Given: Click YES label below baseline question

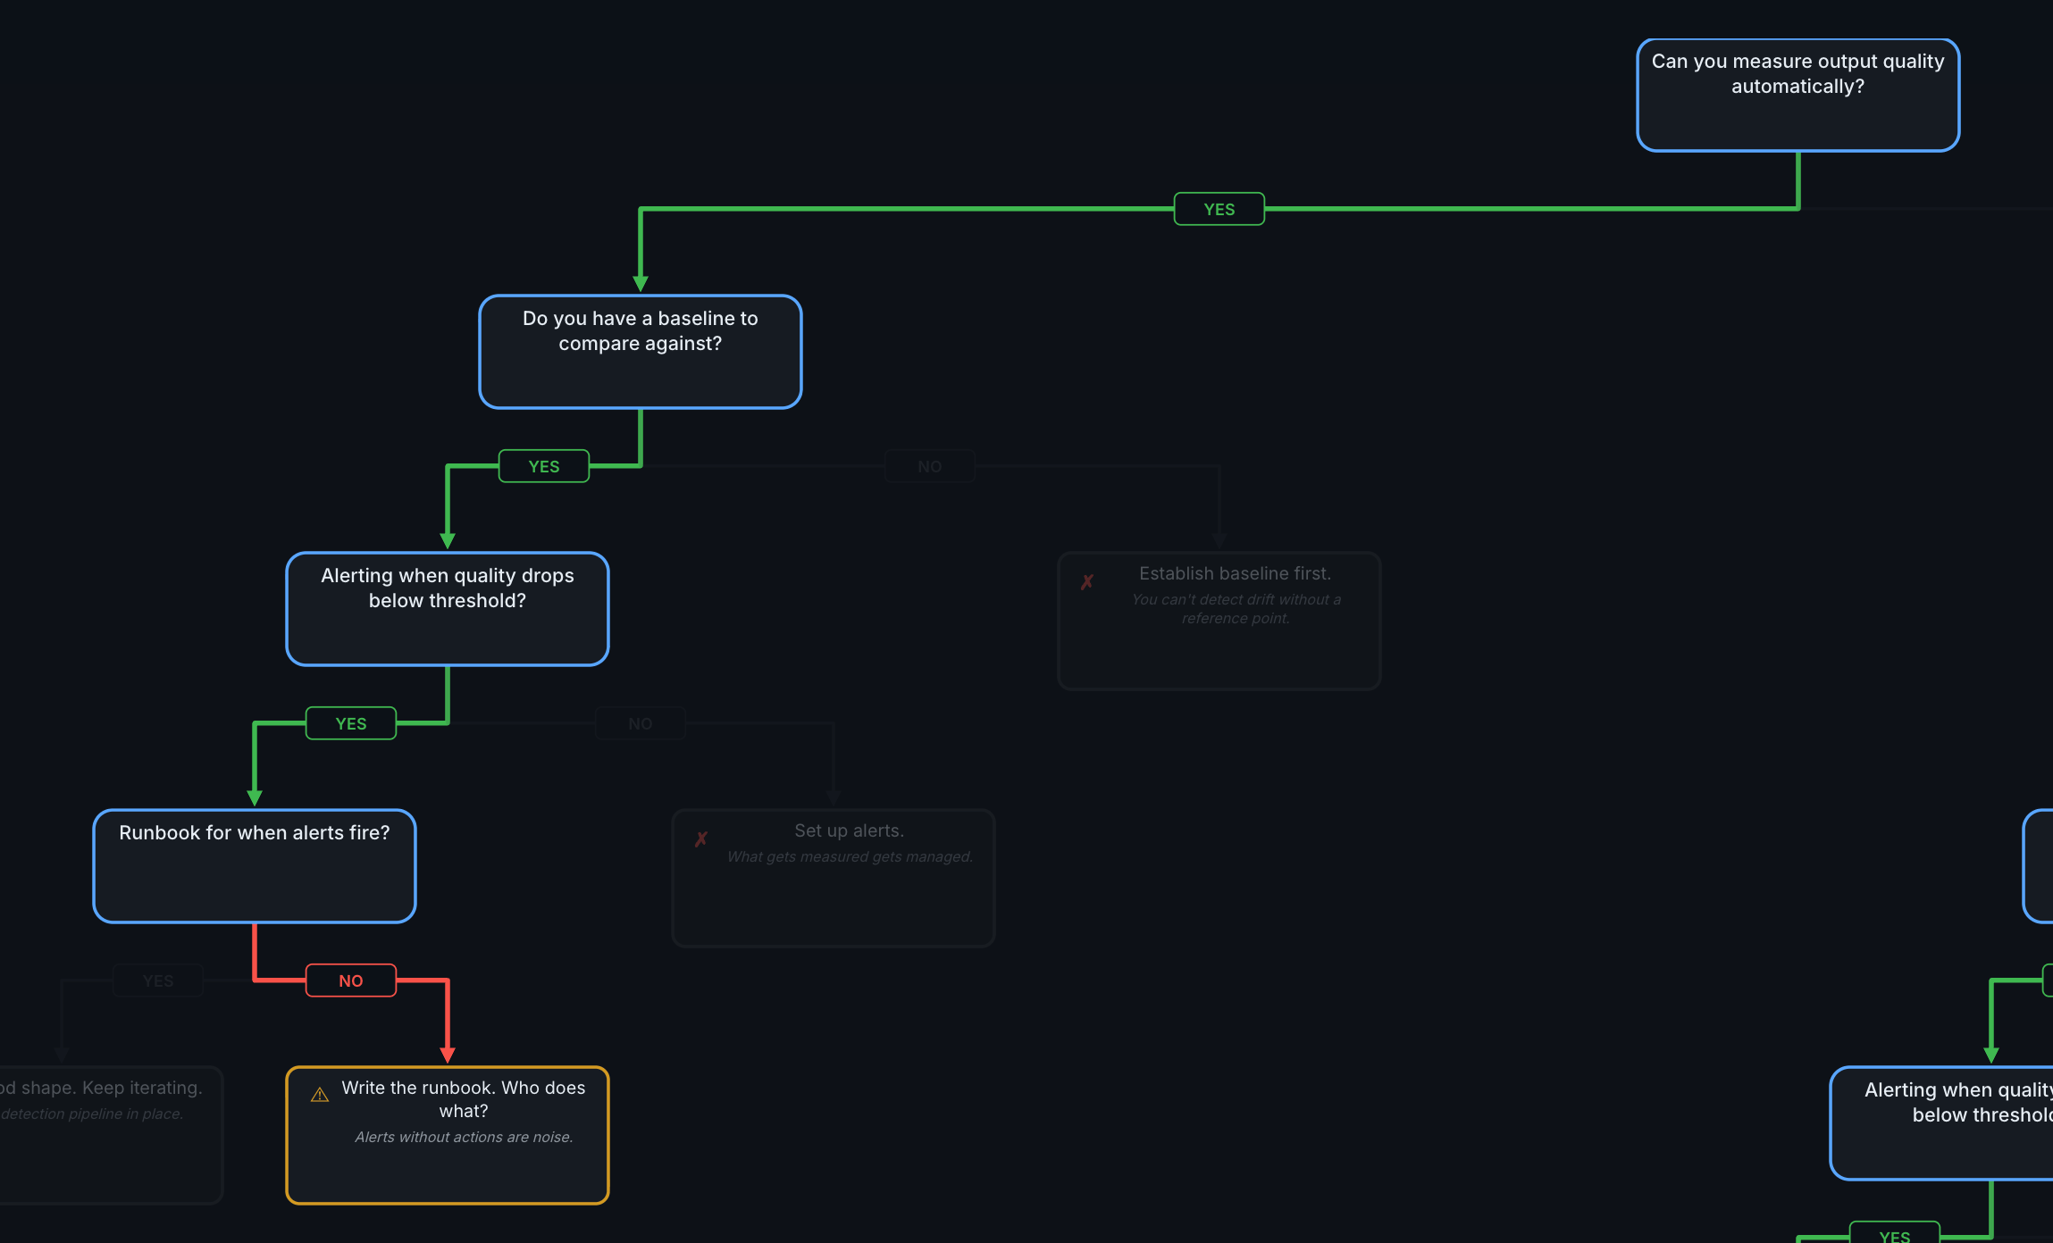Looking at the screenshot, I should click(543, 466).
